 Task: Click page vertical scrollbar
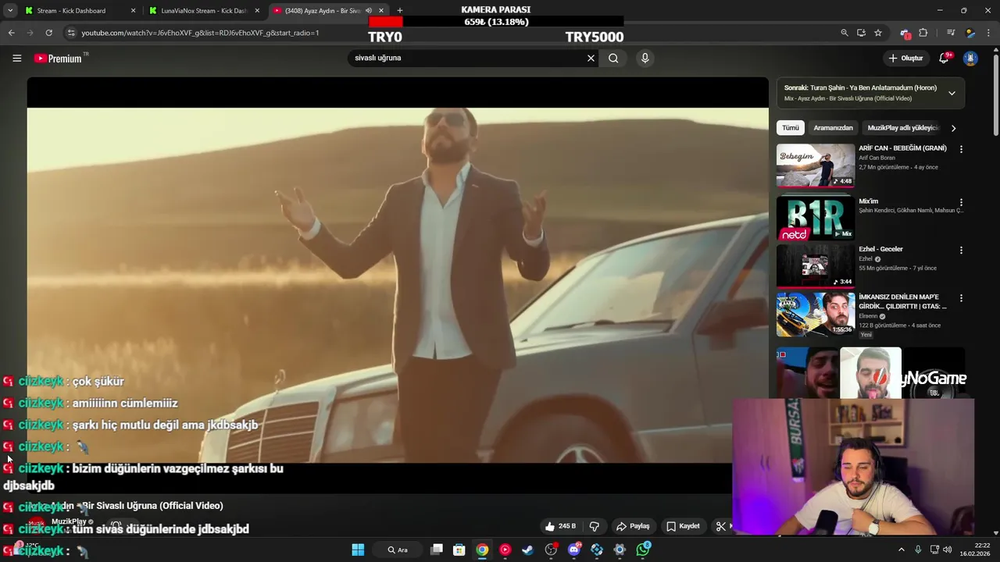[x=996, y=94]
